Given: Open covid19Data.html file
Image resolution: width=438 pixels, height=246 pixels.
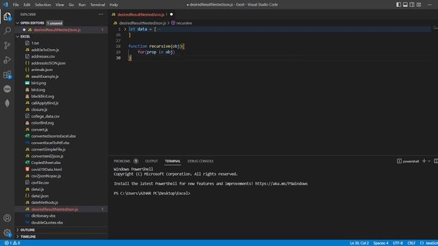Looking at the screenshot, I should click(x=47, y=169).
